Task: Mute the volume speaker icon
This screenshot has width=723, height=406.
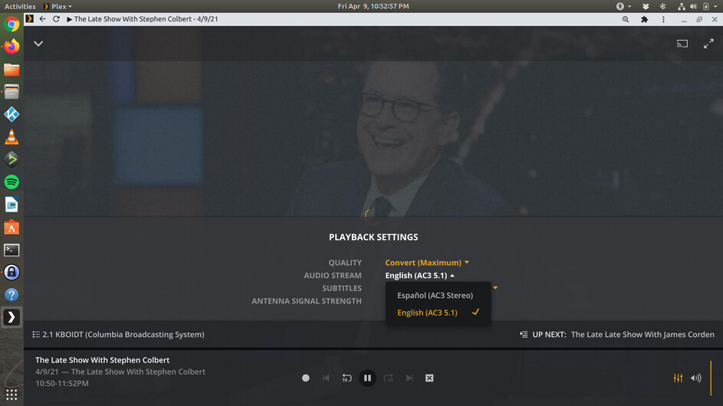Action: [696, 378]
